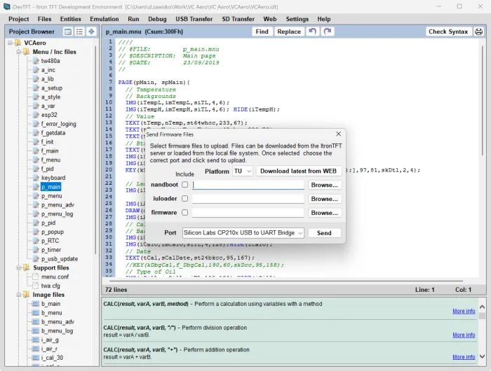Open the SD Transfer menu
The width and height of the screenshot is (491, 371).
click(x=238, y=19)
